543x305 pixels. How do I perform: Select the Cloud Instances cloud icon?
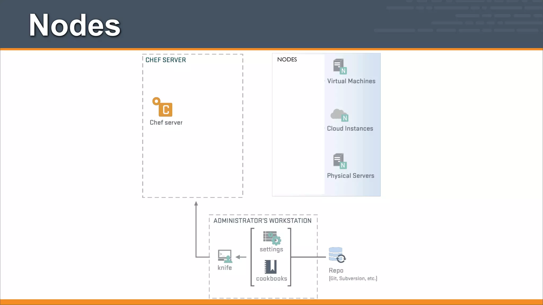(x=339, y=115)
